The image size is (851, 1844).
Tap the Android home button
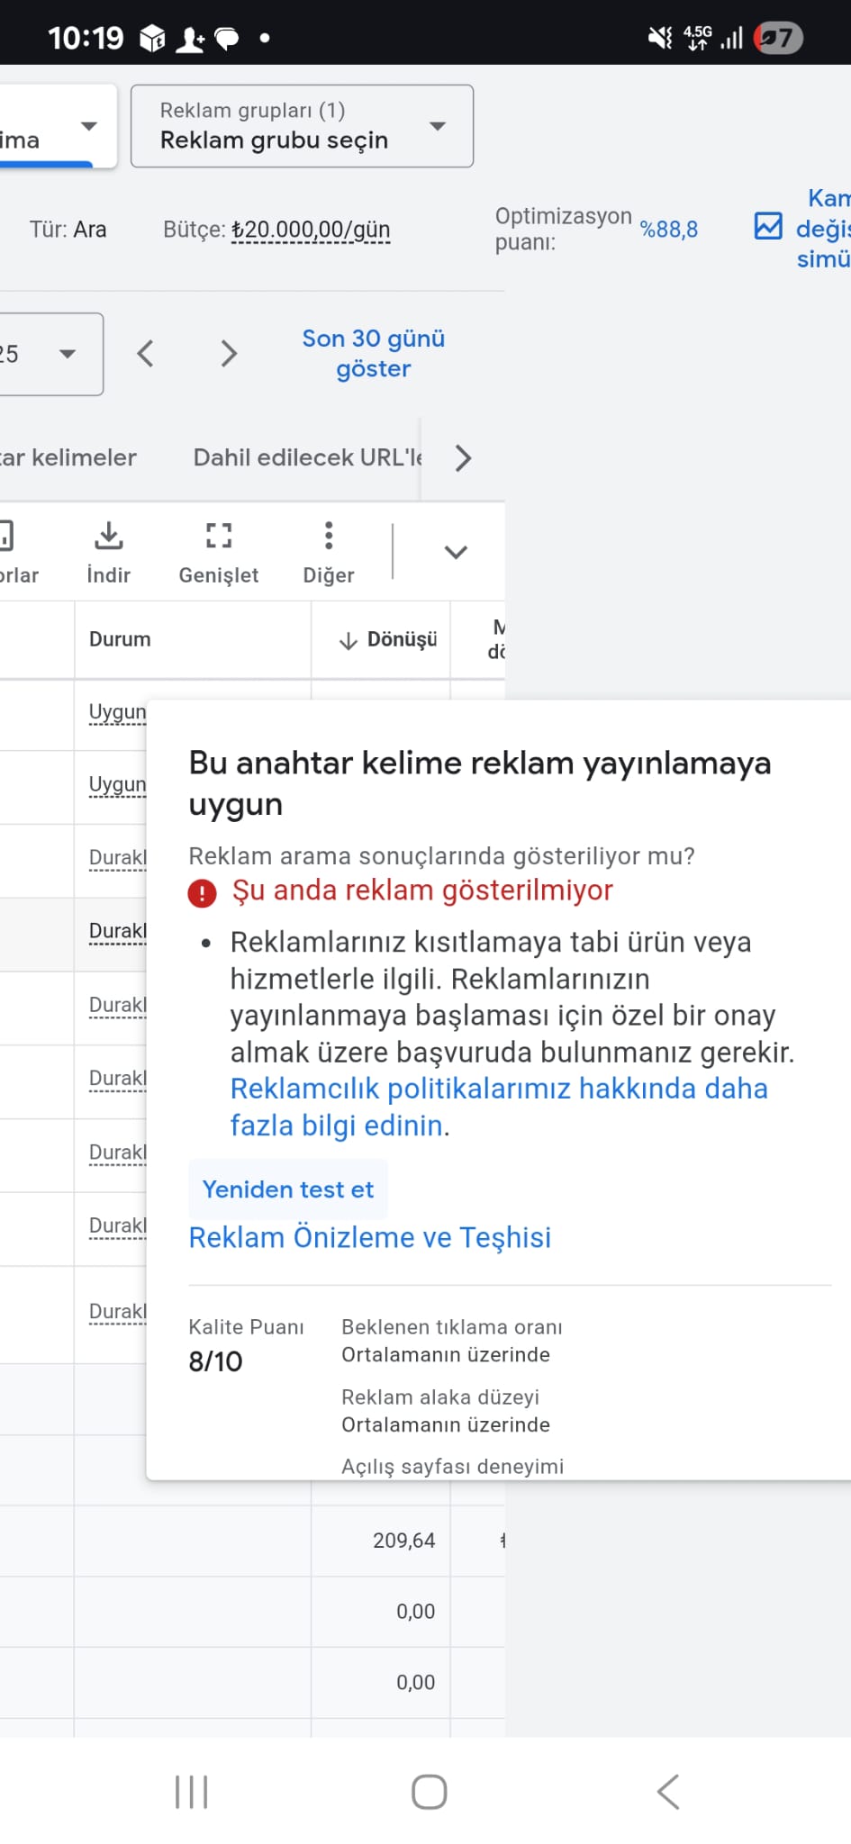(430, 1792)
